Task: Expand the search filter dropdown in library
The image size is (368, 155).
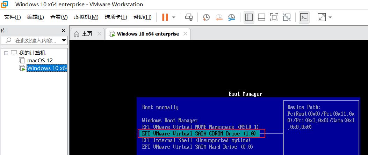Action: 64,40
